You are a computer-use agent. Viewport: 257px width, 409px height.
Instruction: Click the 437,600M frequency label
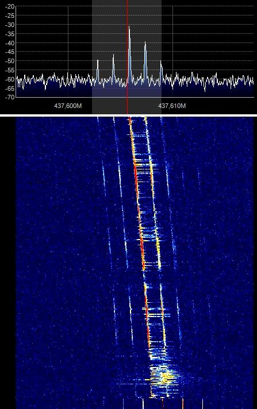(x=68, y=106)
